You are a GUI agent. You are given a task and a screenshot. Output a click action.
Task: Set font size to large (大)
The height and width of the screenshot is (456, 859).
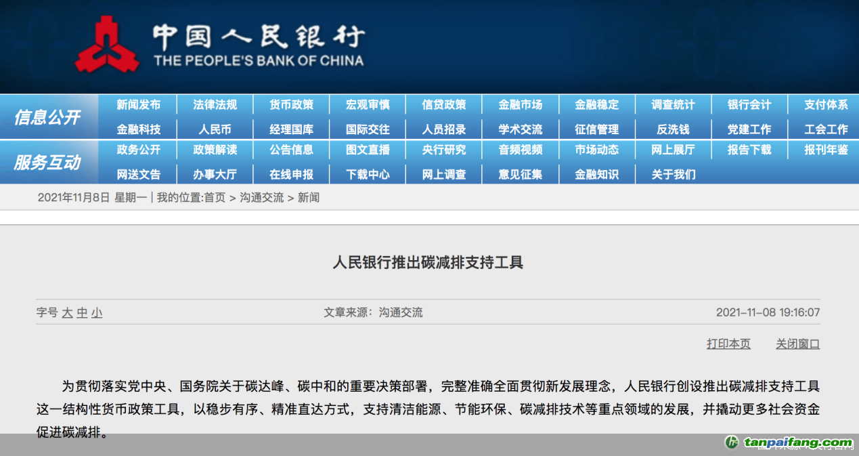(67, 313)
